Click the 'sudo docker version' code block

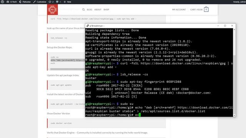pos(106,123)
